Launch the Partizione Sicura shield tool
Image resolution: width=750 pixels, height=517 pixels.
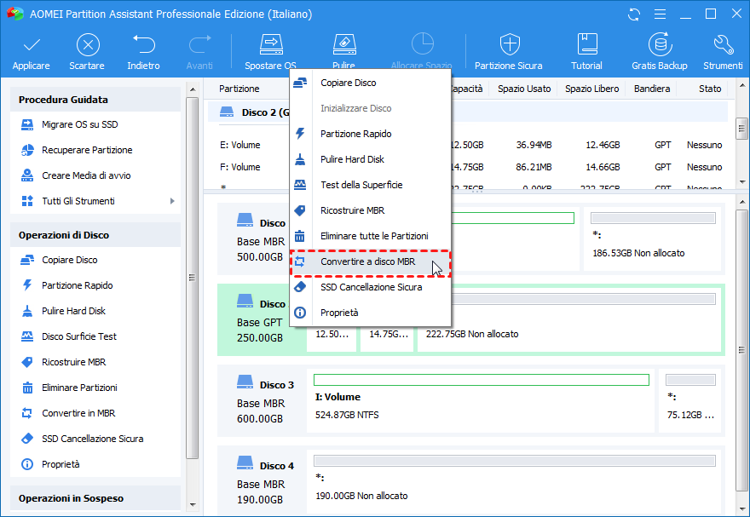(x=508, y=45)
